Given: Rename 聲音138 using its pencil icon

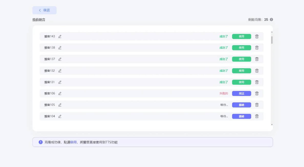Looking at the screenshot, I should (60, 48).
